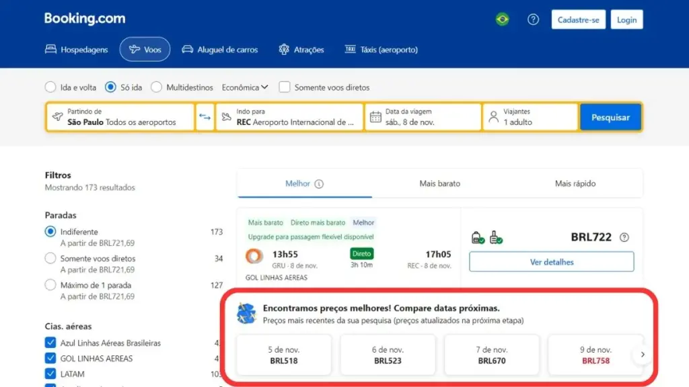Click the info icon next to Melhor tab
The width and height of the screenshot is (689, 387).
(319, 184)
